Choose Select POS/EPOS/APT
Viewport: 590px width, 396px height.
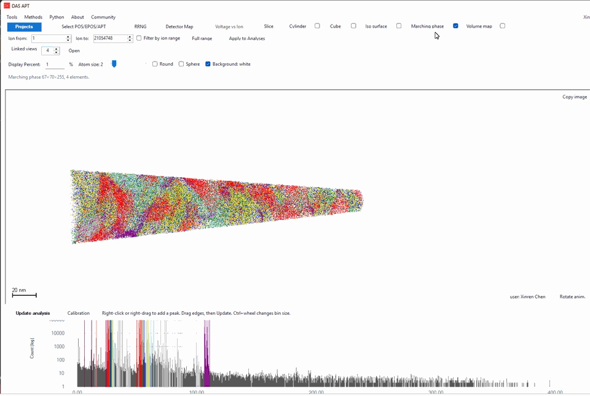click(x=84, y=26)
